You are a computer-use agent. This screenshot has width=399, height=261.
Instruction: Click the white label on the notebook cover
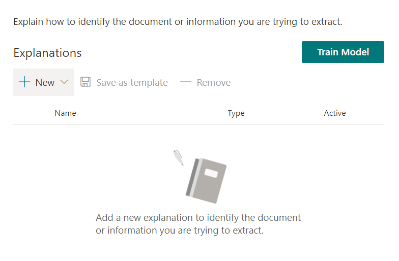(x=211, y=174)
